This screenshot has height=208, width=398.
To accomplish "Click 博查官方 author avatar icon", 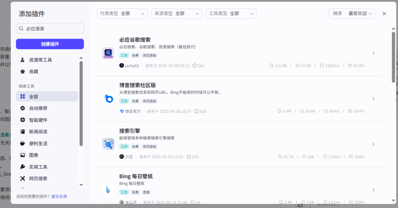I will [122, 111].
